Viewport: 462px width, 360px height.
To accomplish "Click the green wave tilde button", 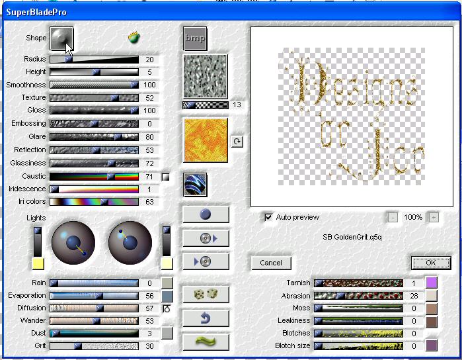I will 206,342.
